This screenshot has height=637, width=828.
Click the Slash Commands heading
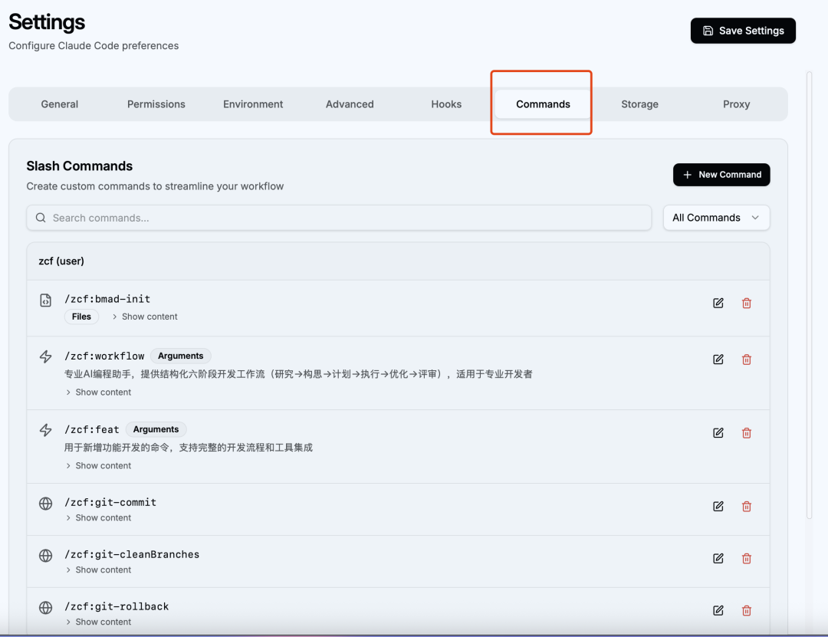pyautogui.click(x=80, y=166)
